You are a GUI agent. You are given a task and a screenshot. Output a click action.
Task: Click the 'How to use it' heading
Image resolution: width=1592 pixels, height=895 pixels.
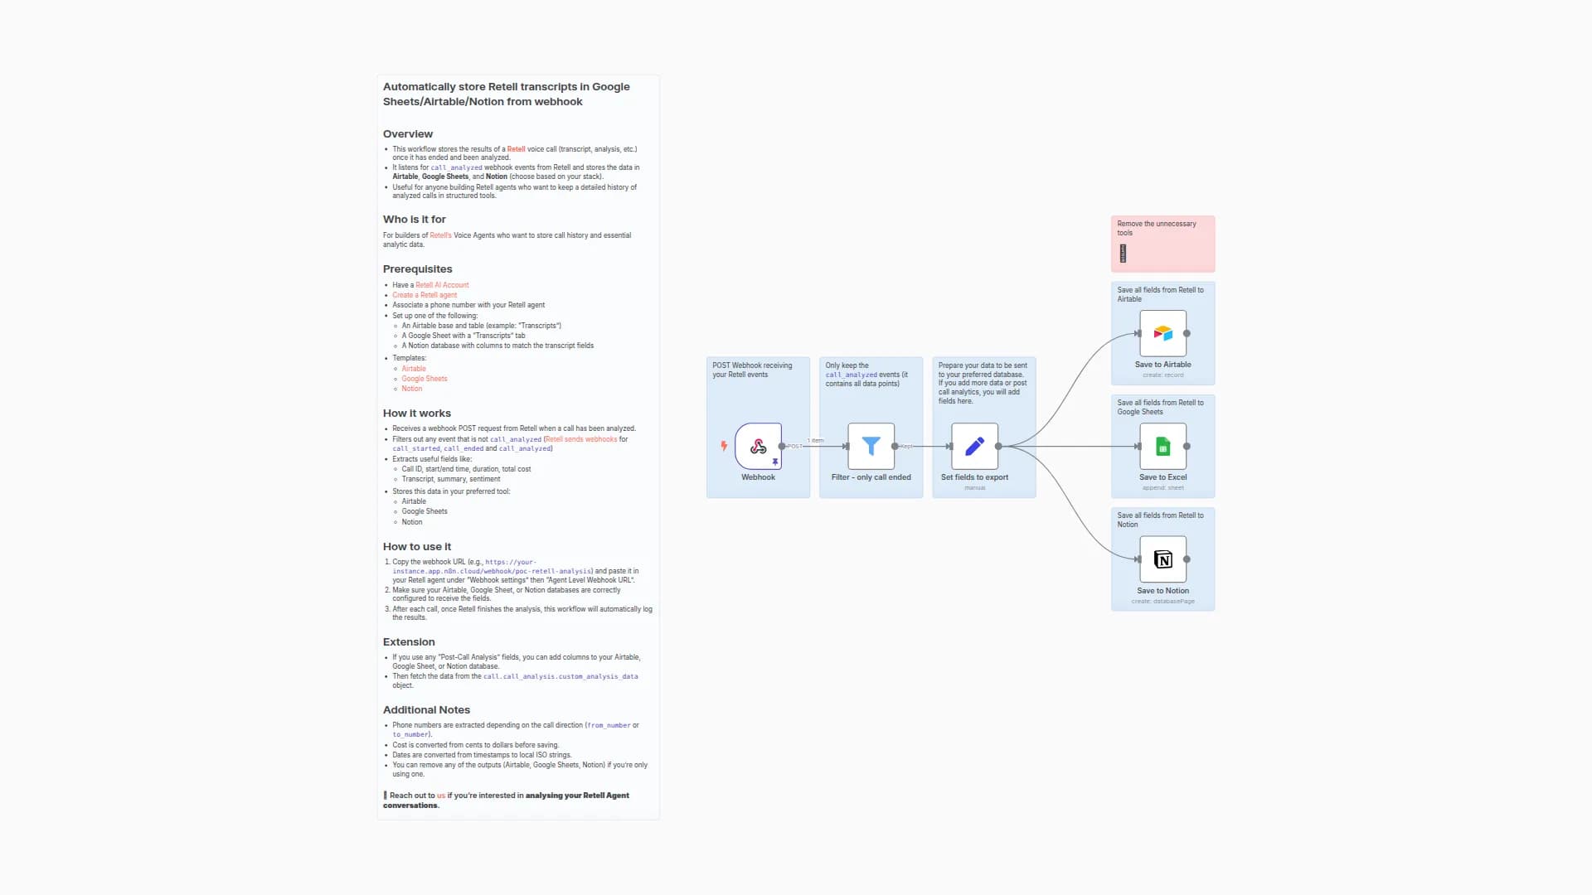click(x=416, y=547)
